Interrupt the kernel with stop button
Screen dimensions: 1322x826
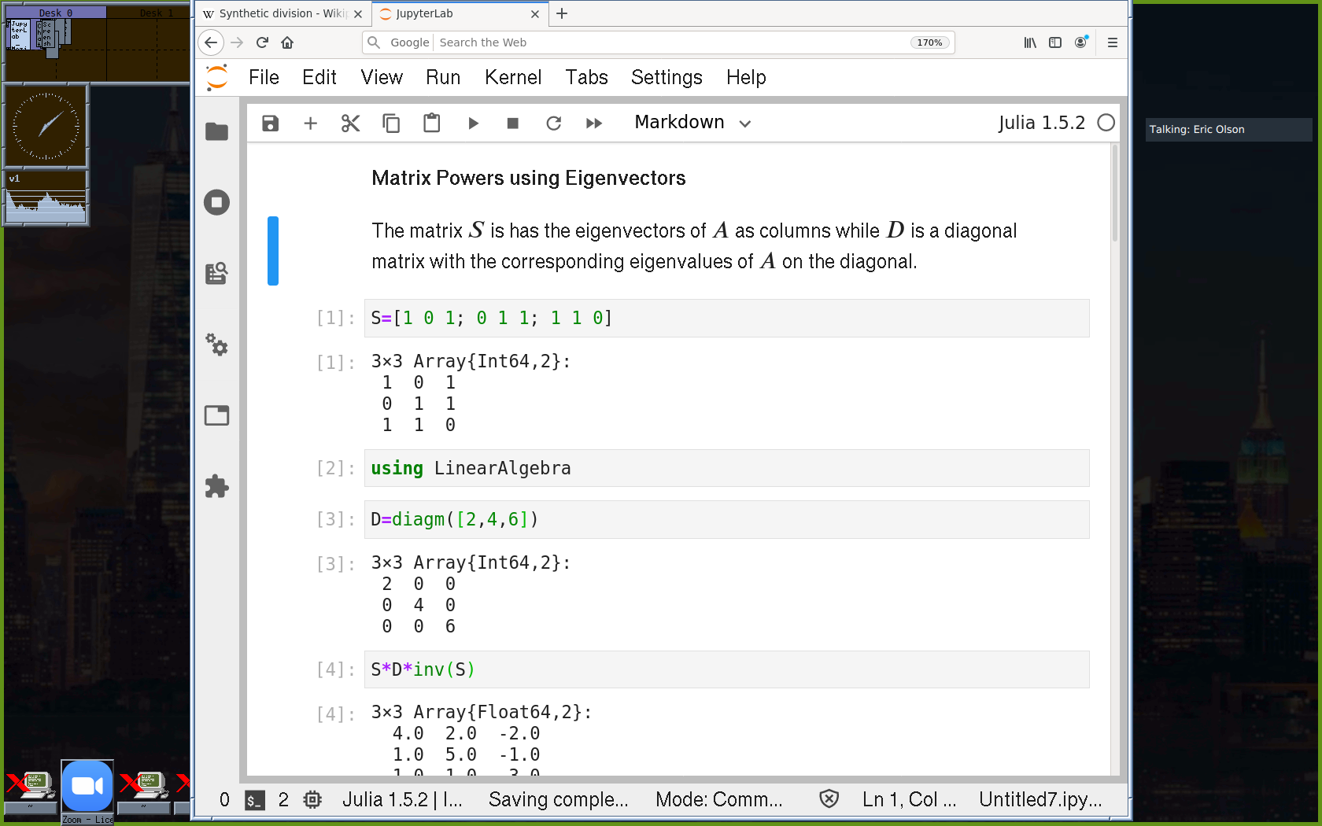pyautogui.click(x=512, y=123)
